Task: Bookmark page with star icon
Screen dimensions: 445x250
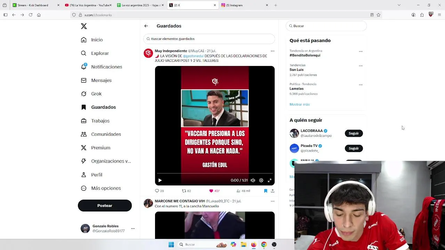Action: click(x=379, y=15)
